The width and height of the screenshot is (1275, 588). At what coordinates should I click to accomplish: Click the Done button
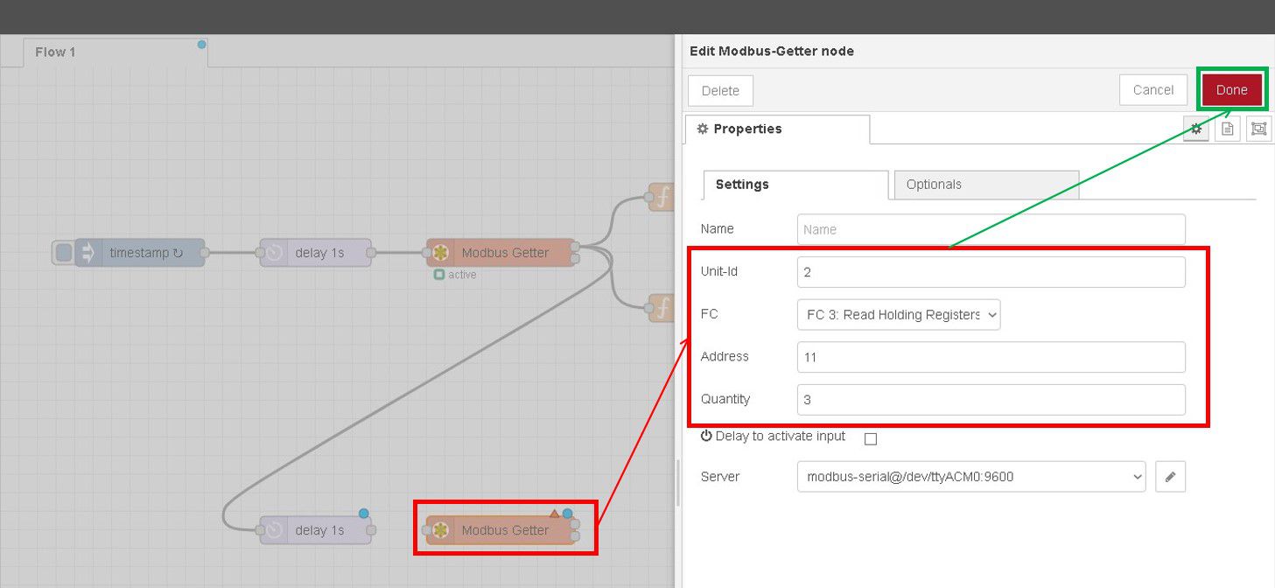(x=1231, y=89)
